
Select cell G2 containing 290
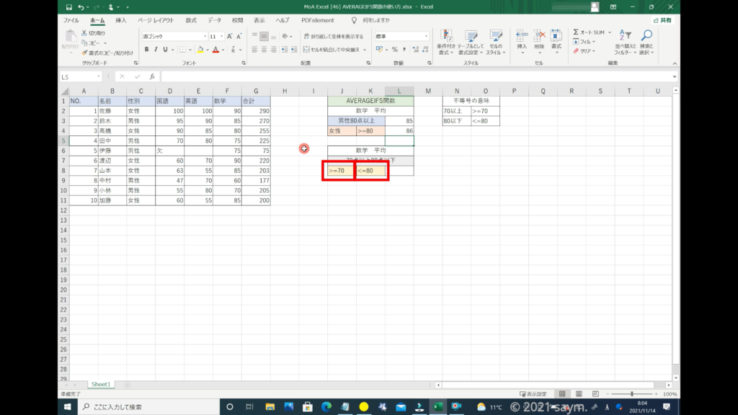pos(256,111)
